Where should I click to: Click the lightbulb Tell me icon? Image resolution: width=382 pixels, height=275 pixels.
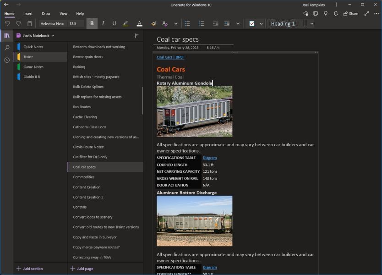pyautogui.click(x=326, y=13)
